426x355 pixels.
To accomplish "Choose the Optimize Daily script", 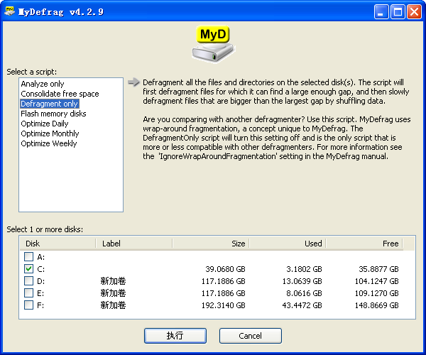I will 45,124.
